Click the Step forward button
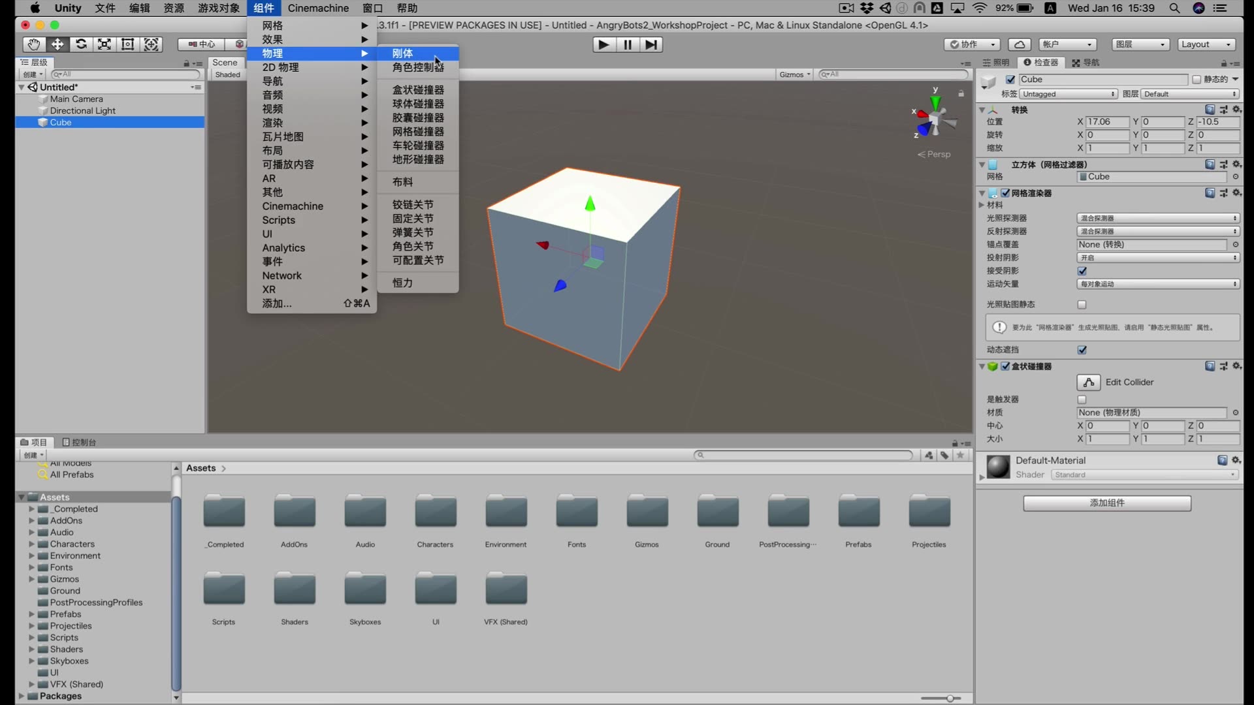1254x705 pixels. pos(651,44)
